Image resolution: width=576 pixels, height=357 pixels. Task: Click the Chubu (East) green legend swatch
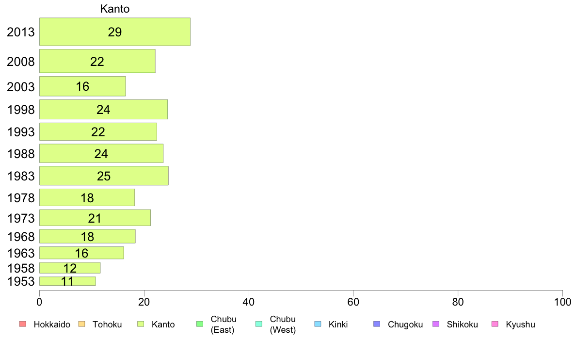click(200, 324)
